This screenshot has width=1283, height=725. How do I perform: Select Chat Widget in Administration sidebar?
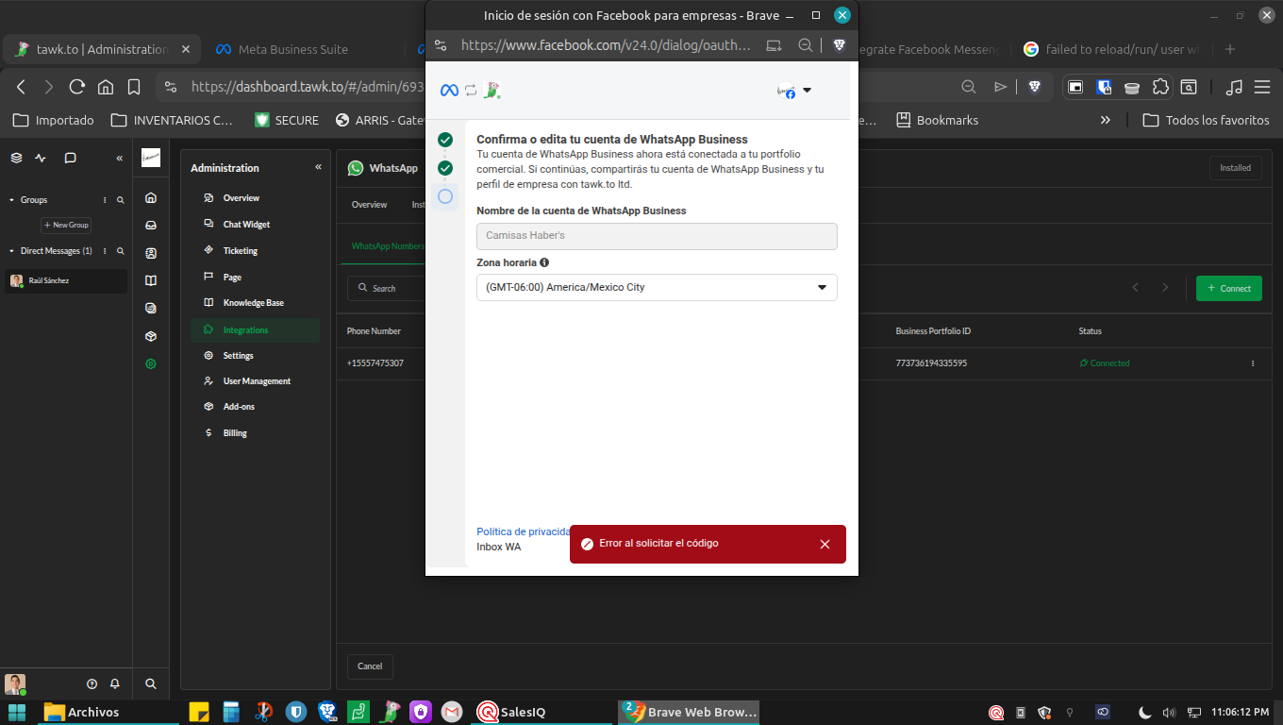[246, 225]
